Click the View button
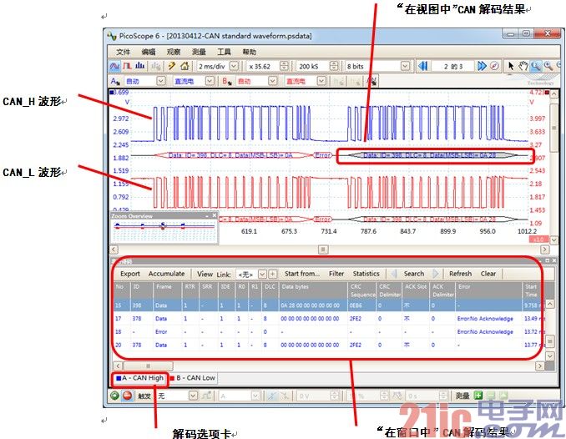This screenshot has width=566, height=439. 205,274
